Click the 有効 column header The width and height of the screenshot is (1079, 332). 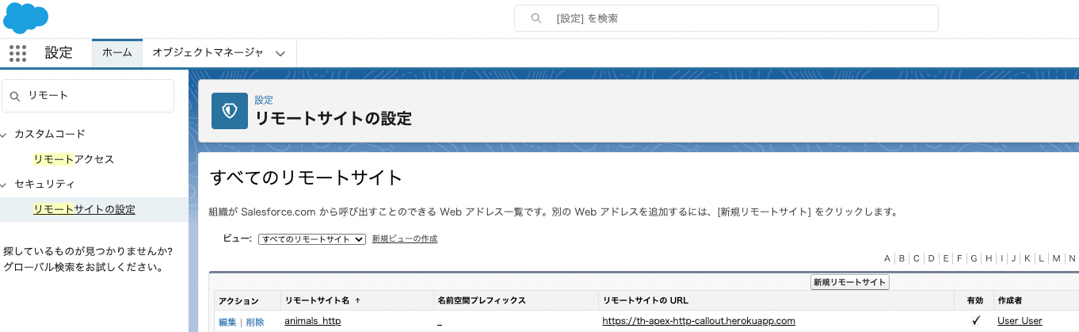click(x=975, y=301)
